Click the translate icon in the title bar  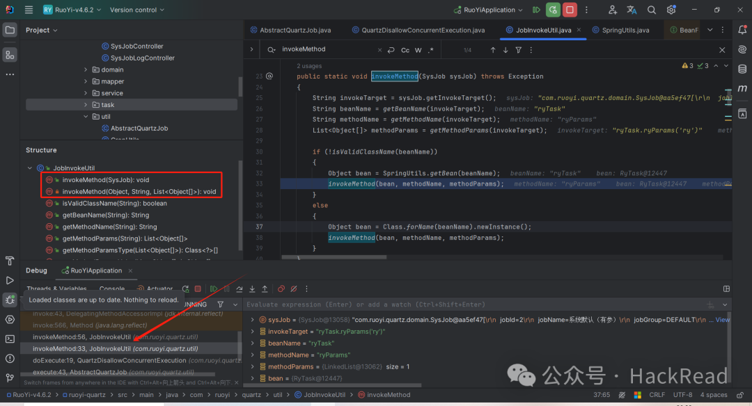coord(632,10)
